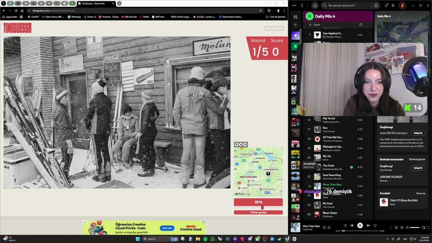
Task: Toggle shuffle in Spotify player
Action: (345, 225)
